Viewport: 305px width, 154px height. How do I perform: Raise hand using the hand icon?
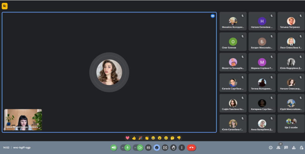(x=174, y=147)
